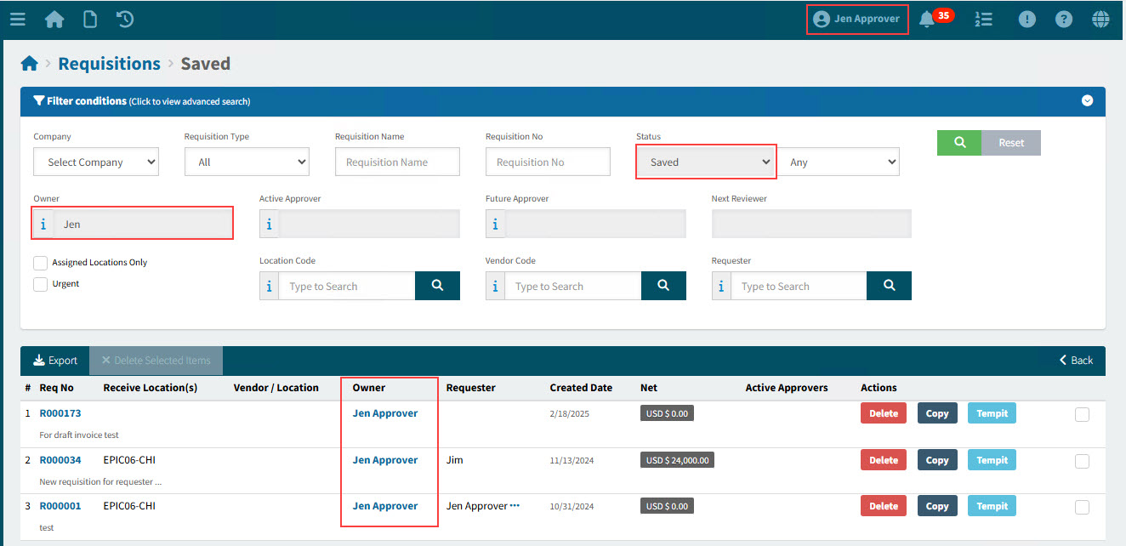1126x546 pixels.
Task: Open the Jen Approver user menu
Action: pyautogui.click(x=857, y=19)
